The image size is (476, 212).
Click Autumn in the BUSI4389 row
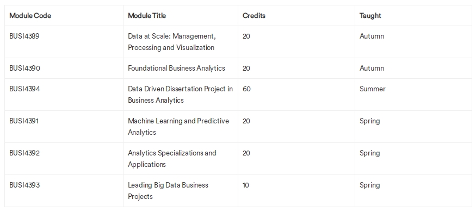pos(372,36)
